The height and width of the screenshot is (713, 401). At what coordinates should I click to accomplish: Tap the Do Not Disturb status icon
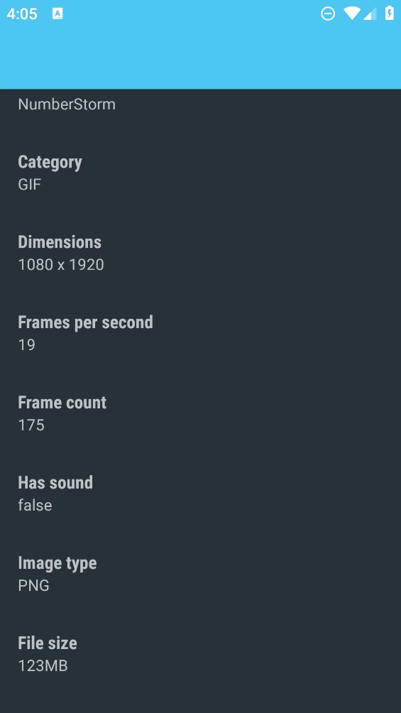click(328, 13)
